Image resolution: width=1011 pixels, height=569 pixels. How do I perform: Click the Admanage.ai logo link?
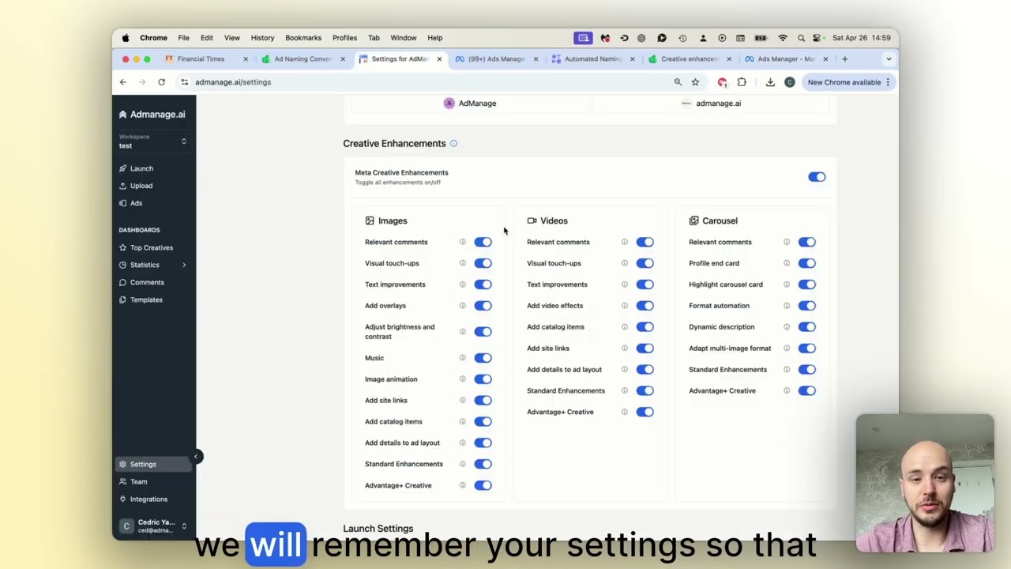(152, 115)
